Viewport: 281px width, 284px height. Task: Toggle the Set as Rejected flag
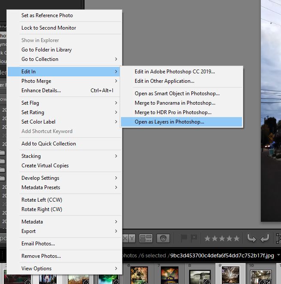pyautogui.click(x=194, y=238)
